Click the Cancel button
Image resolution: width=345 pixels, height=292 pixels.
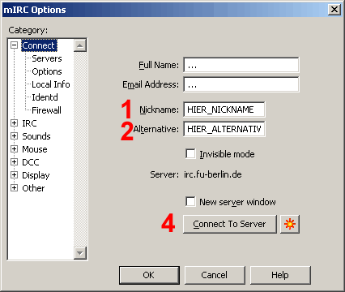tap(215, 275)
